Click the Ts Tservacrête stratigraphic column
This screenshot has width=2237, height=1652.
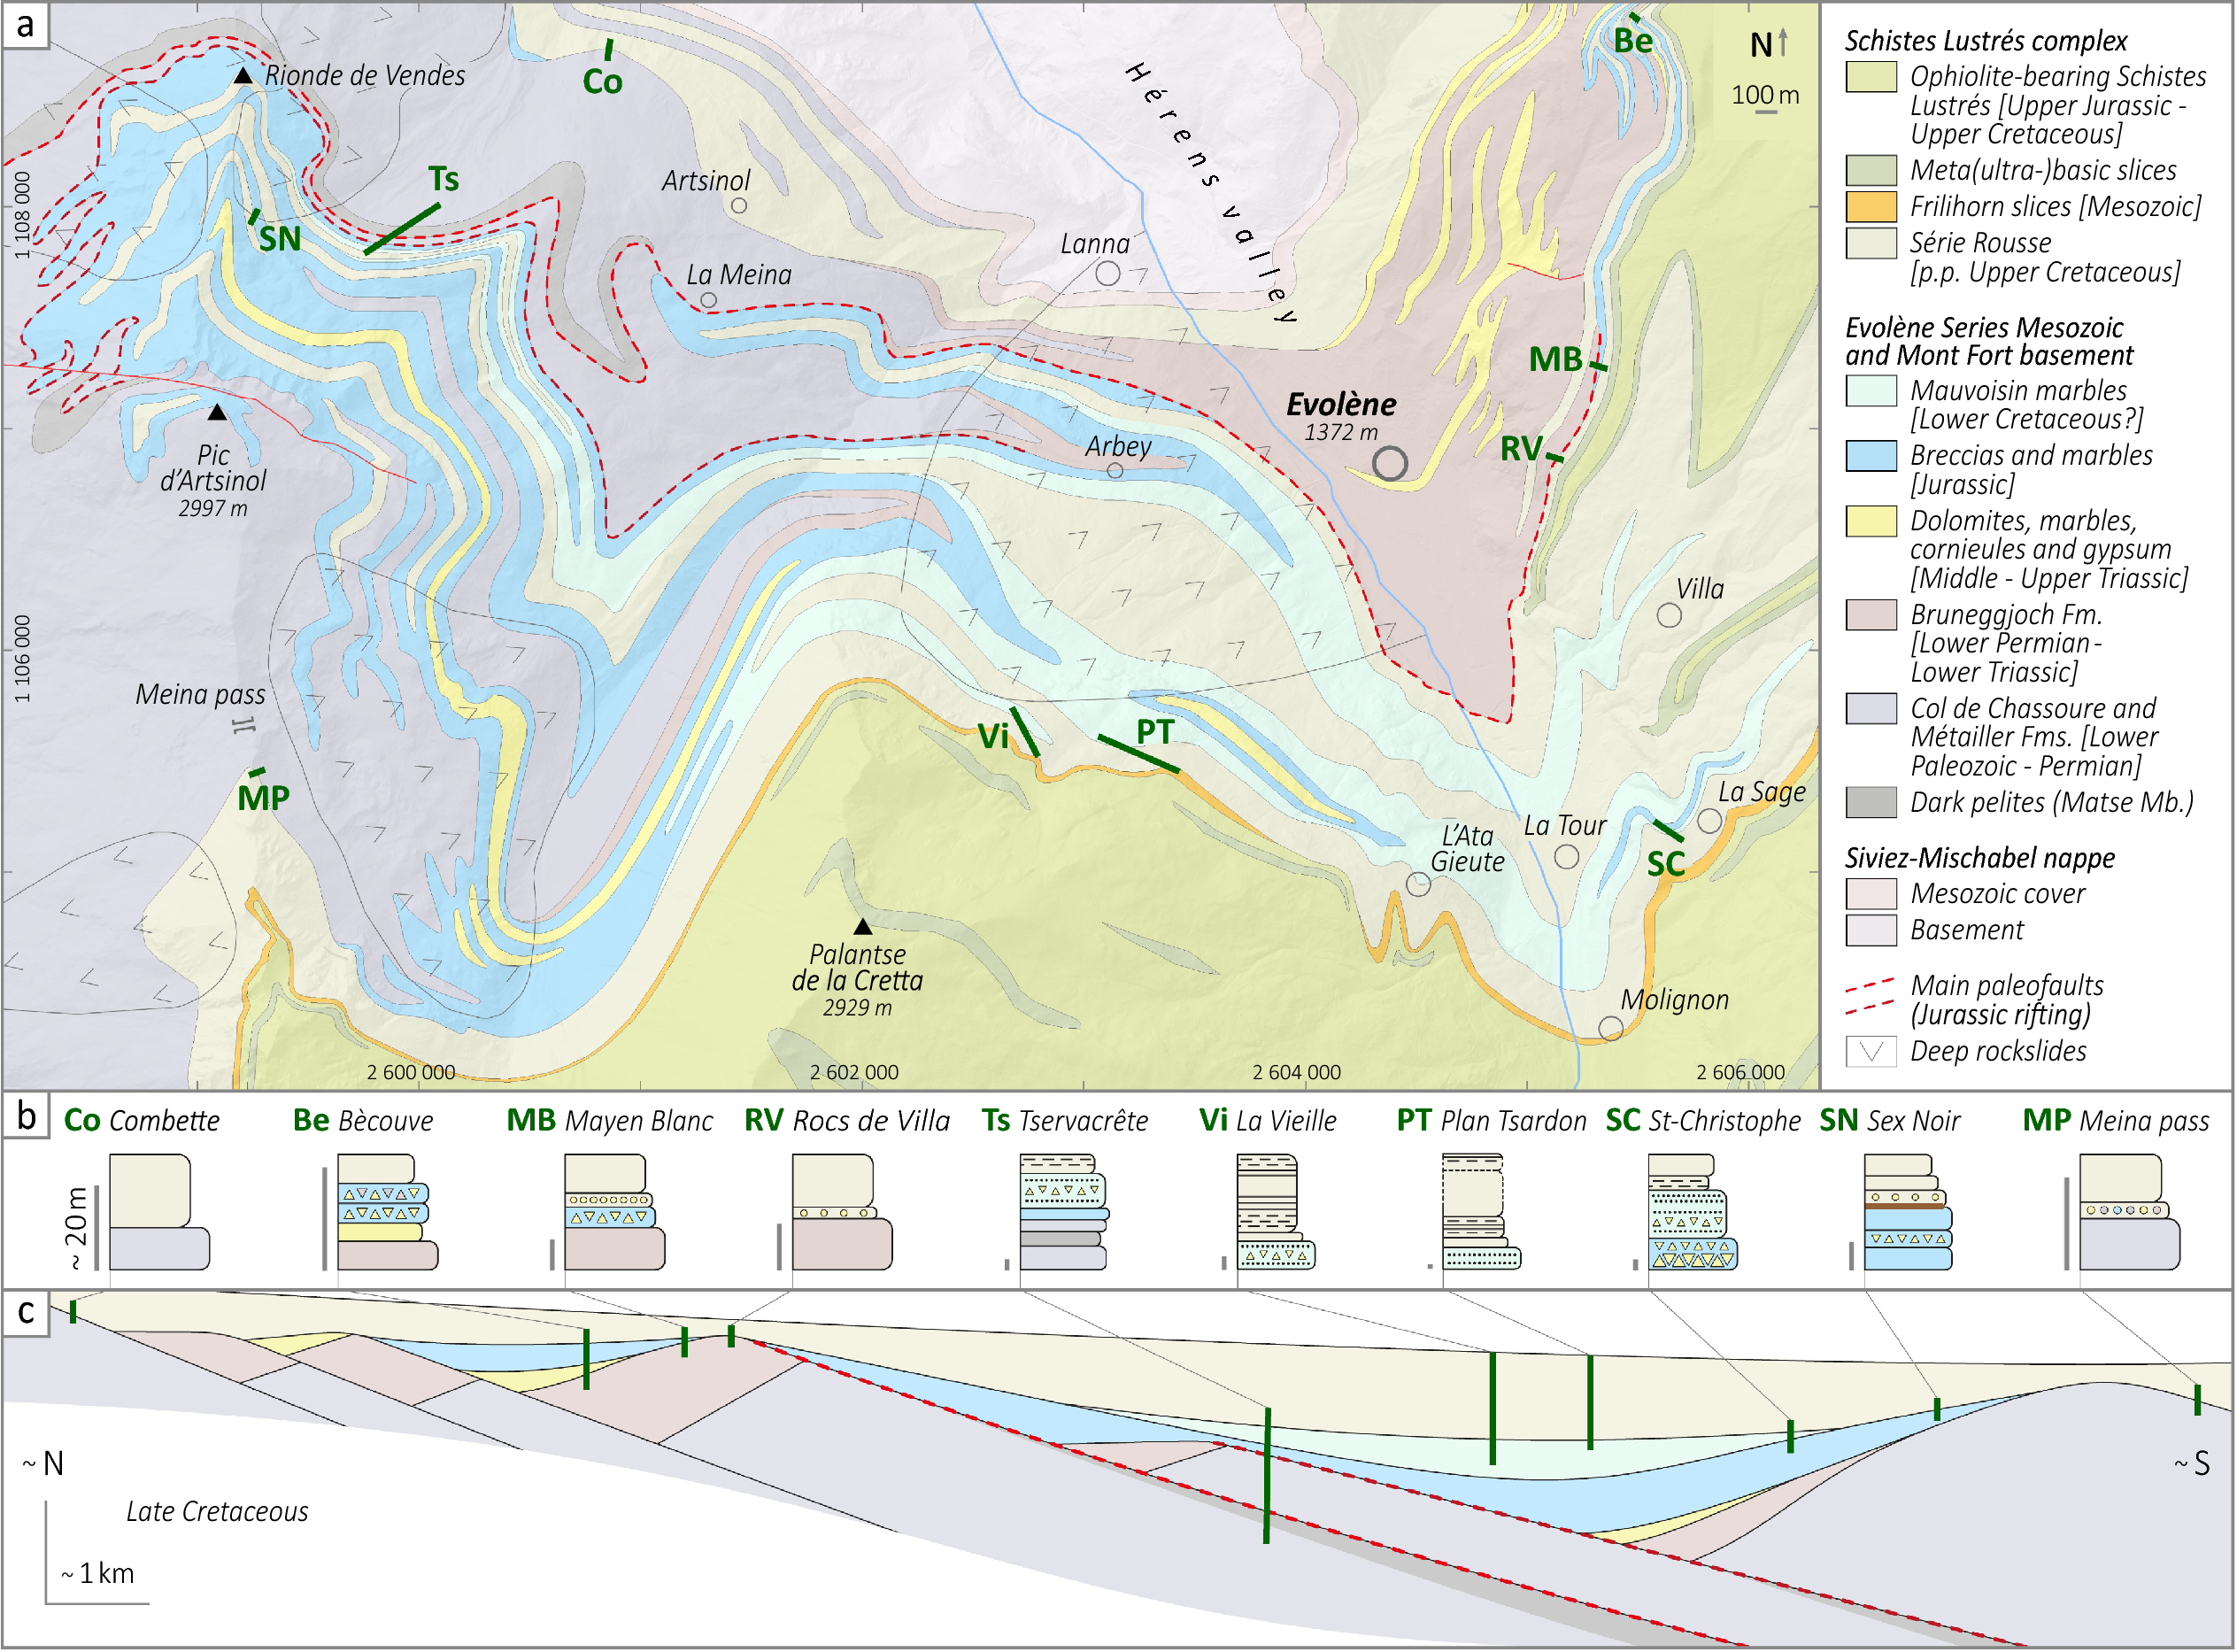point(1065,1212)
